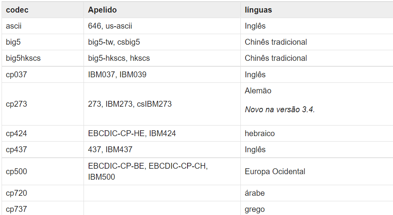
Task: Click the Novo na versão 3.4 note
Action: click(x=280, y=109)
